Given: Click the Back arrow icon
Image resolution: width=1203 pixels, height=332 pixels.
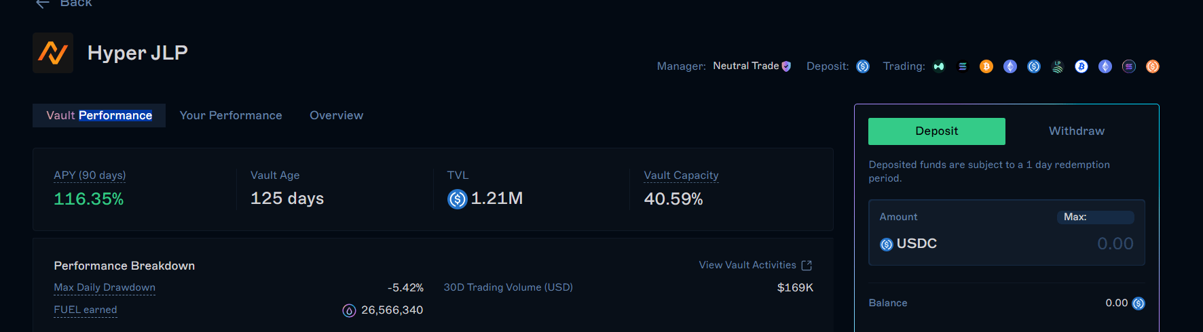Looking at the screenshot, I should point(43,3).
